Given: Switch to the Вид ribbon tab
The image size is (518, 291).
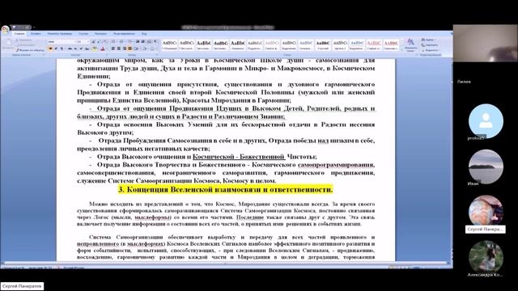Looking at the screenshot, I should pos(144,34).
